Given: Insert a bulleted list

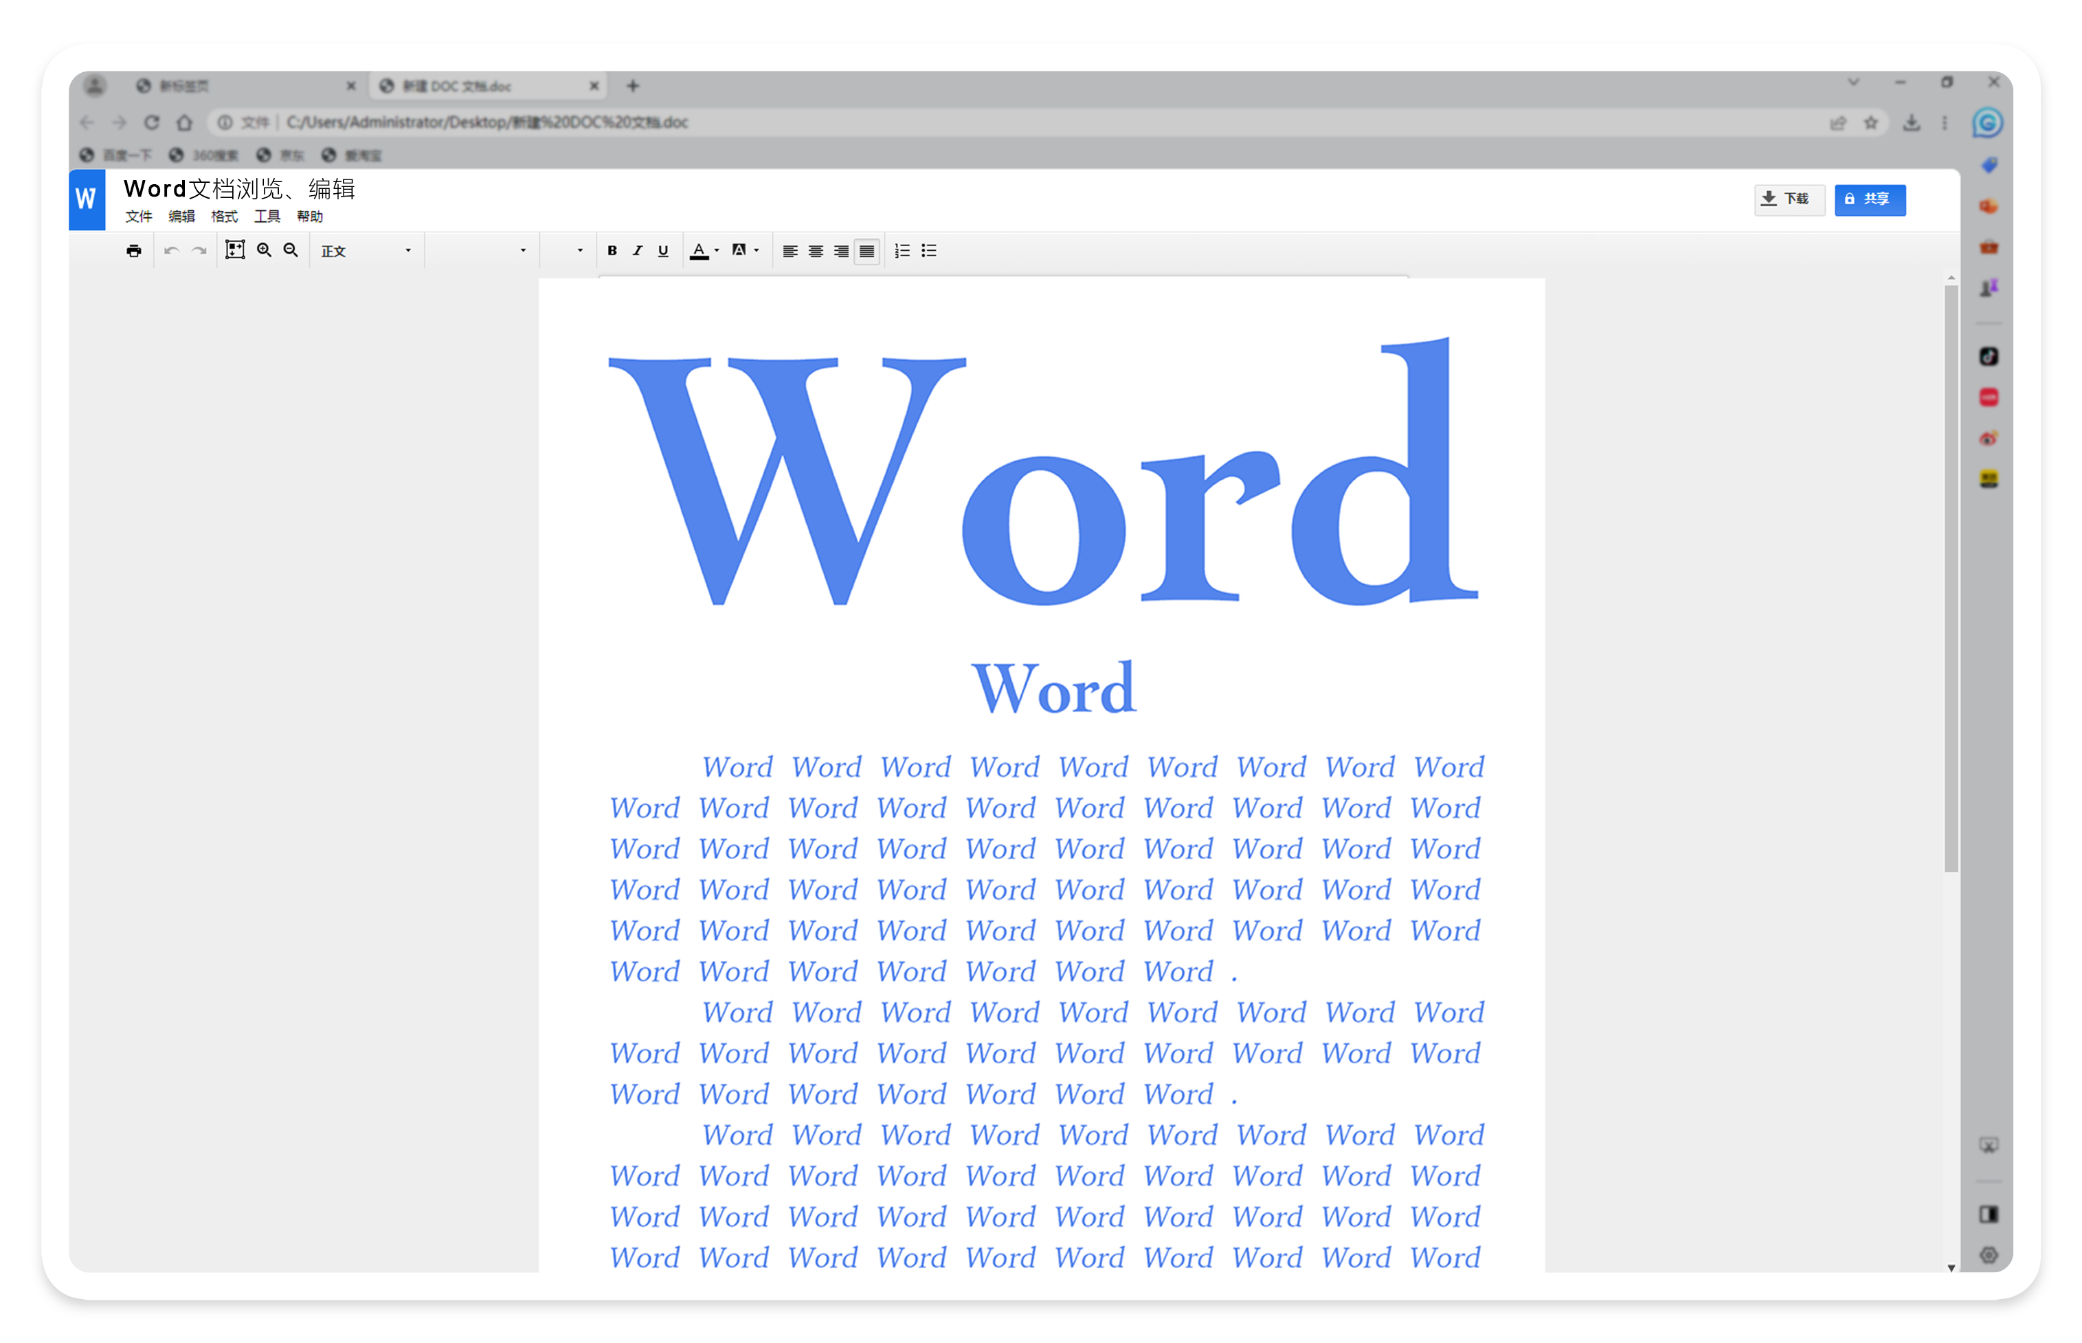Looking at the screenshot, I should click(x=930, y=251).
